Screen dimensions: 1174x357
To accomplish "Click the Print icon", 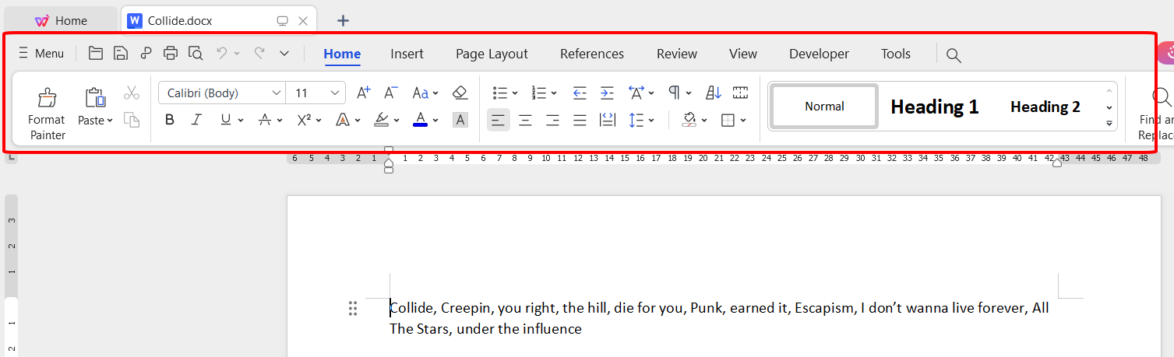I will (171, 54).
